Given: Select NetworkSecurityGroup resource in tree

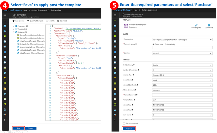Looking at the screenshot, I should [31, 47].
